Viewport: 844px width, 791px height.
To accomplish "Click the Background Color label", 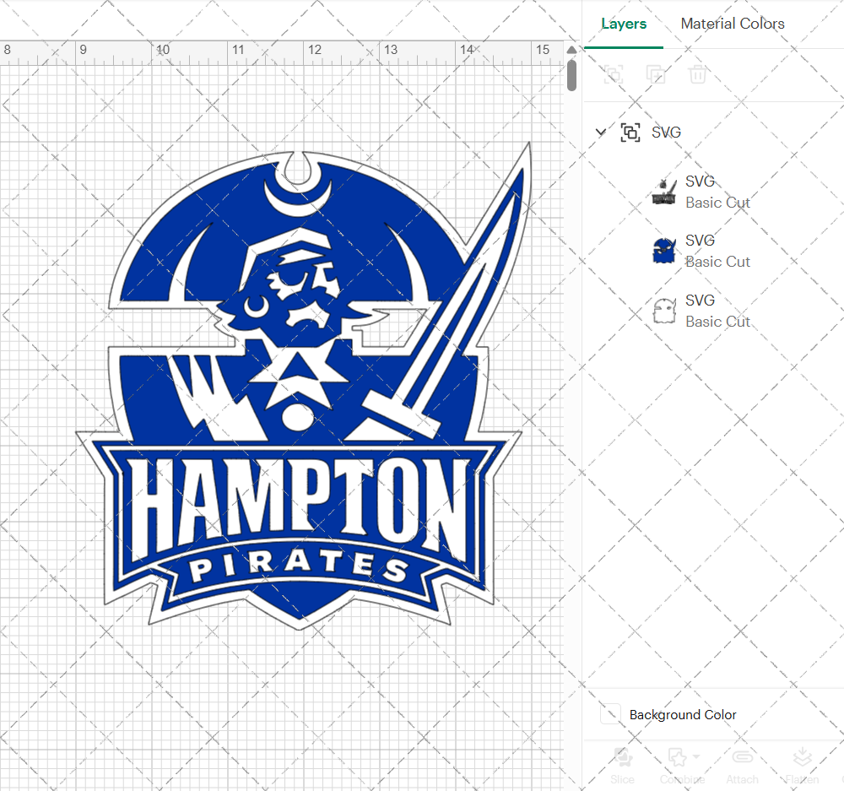I will click(683, 714).
